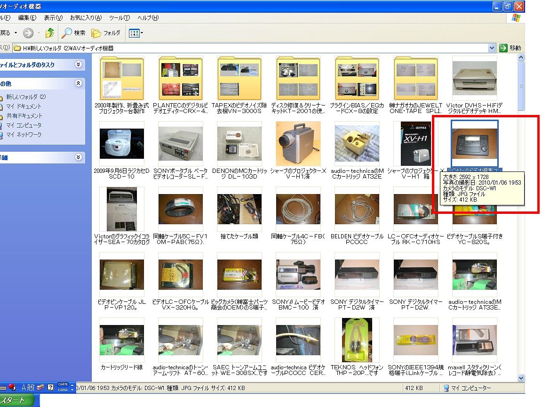Open the マイ ドキュメント link

[x=24, y=106]
